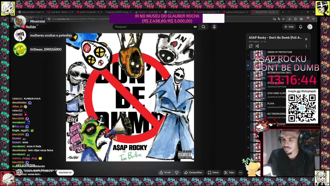Click the Inscrever-se subscribe button
The image size is (330, 186).
(65, 173)
